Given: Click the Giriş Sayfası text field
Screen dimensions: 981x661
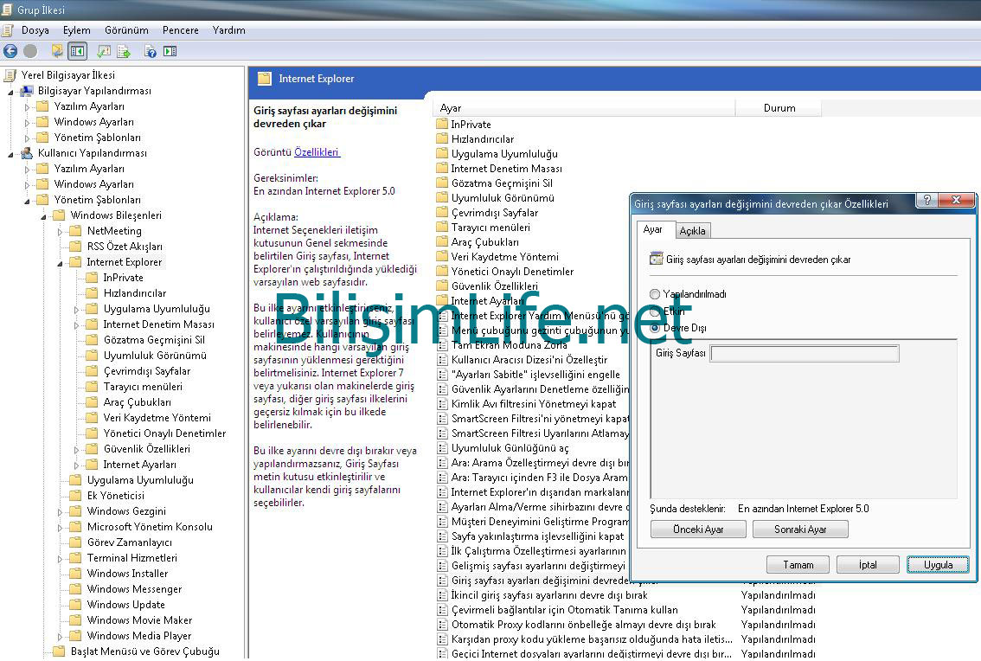Looking at the screenshot, I should 805,354.
